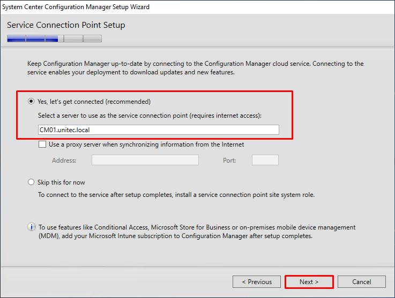Cancel the setup wizard
The height and width of the screenshot is (298, 395).
click(362, 282)
